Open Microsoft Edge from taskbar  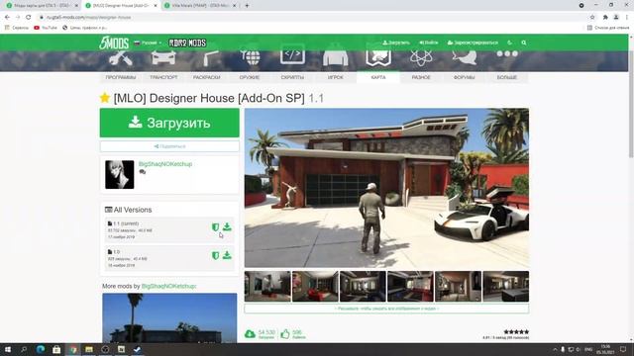coord(41,349)
